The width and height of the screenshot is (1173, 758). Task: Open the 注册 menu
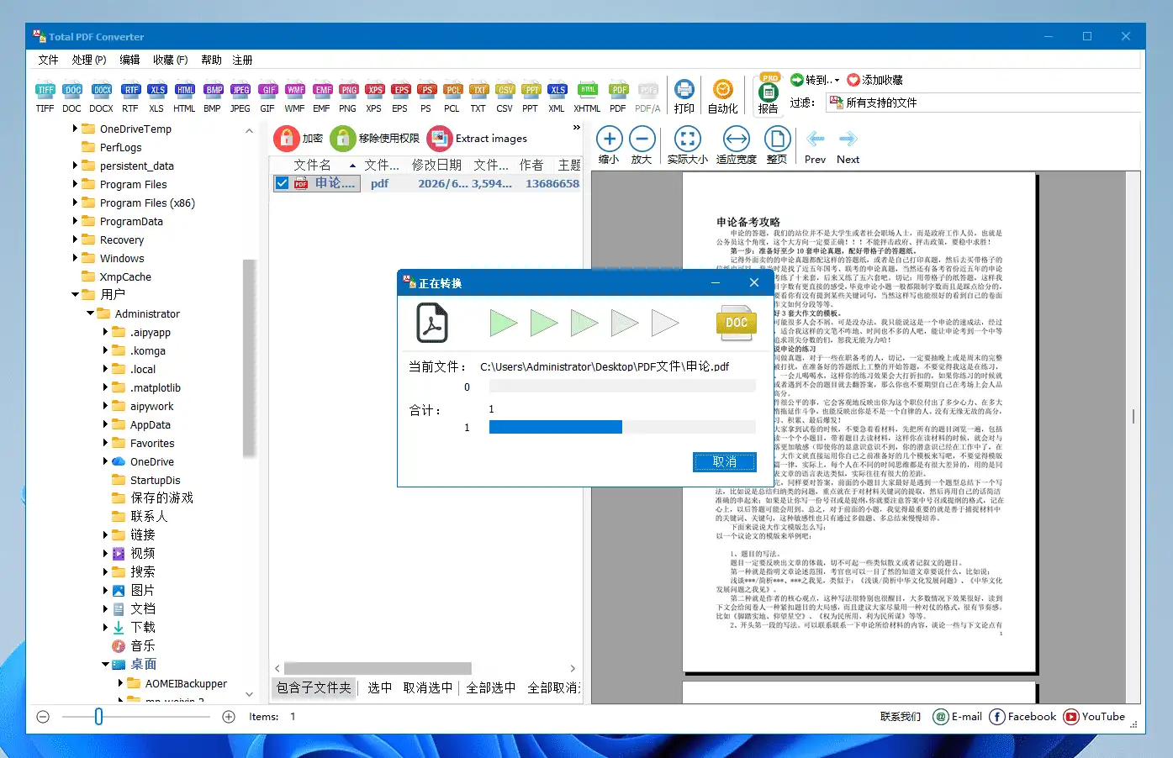click(x=242, y=60)
